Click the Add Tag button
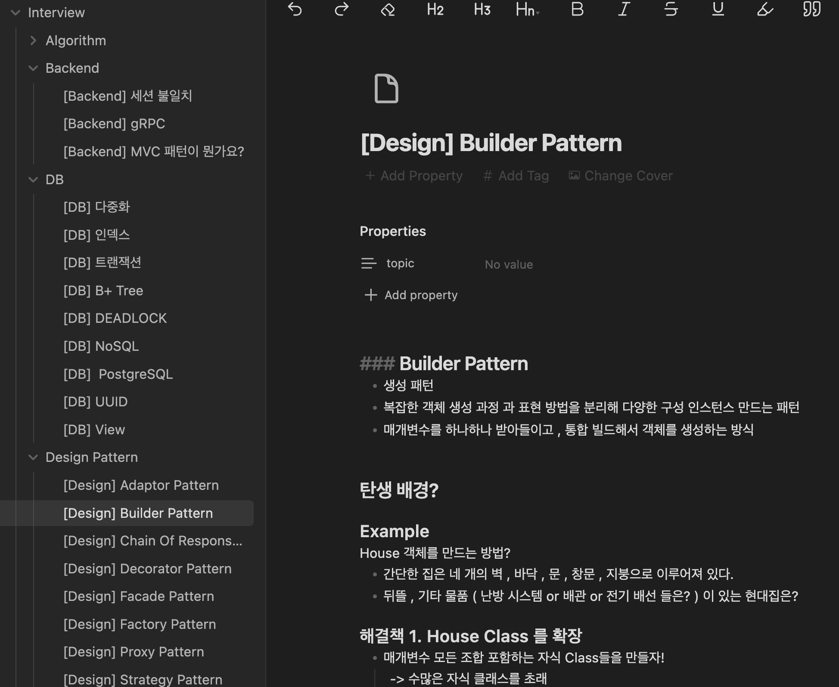The height and width of the screenshot is (687, 839). (516, 176)
